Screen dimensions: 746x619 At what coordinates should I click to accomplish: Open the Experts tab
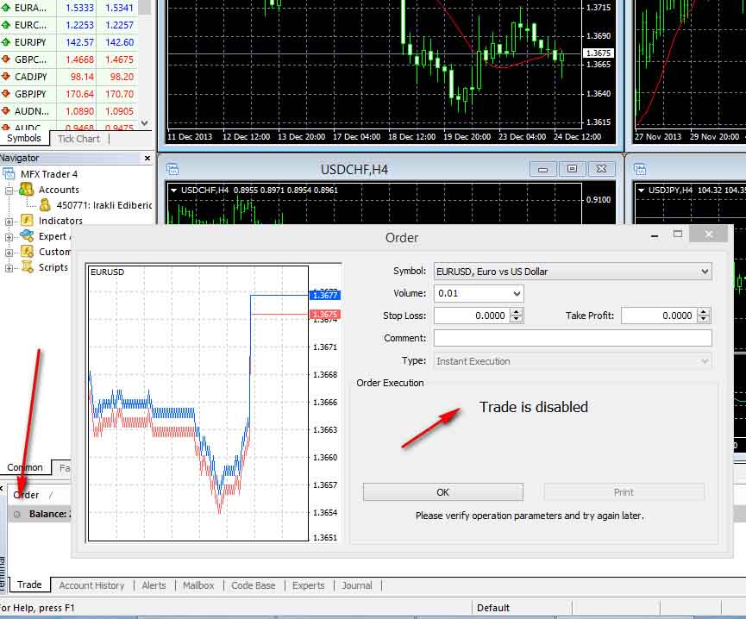tap(308, 585)
